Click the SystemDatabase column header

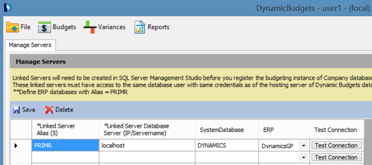[227, 129]
